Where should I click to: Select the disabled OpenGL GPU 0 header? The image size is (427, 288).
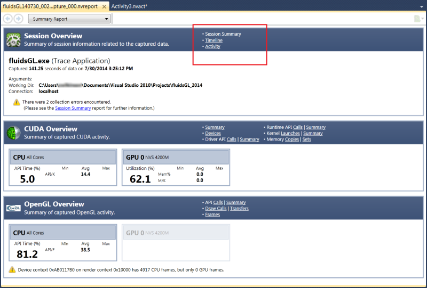coord(176,233)
